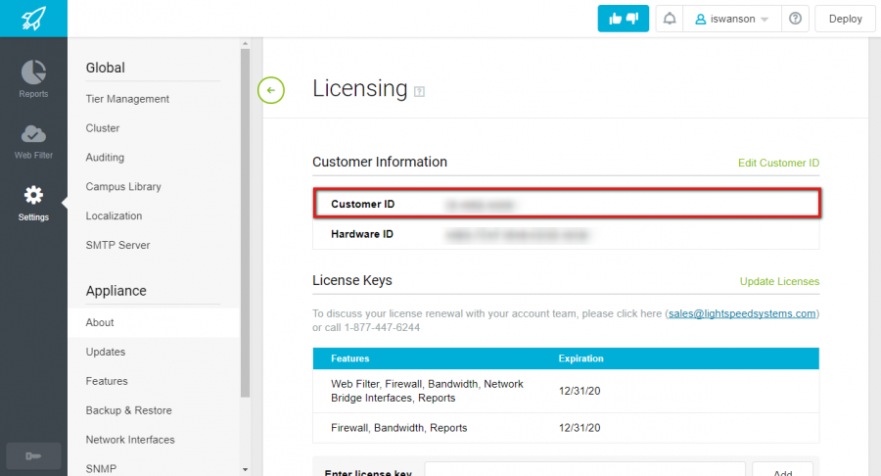The height and width of the screenshot is (476, 881).
Task: Open SMTP Server settings
Action: click(117, 245)
